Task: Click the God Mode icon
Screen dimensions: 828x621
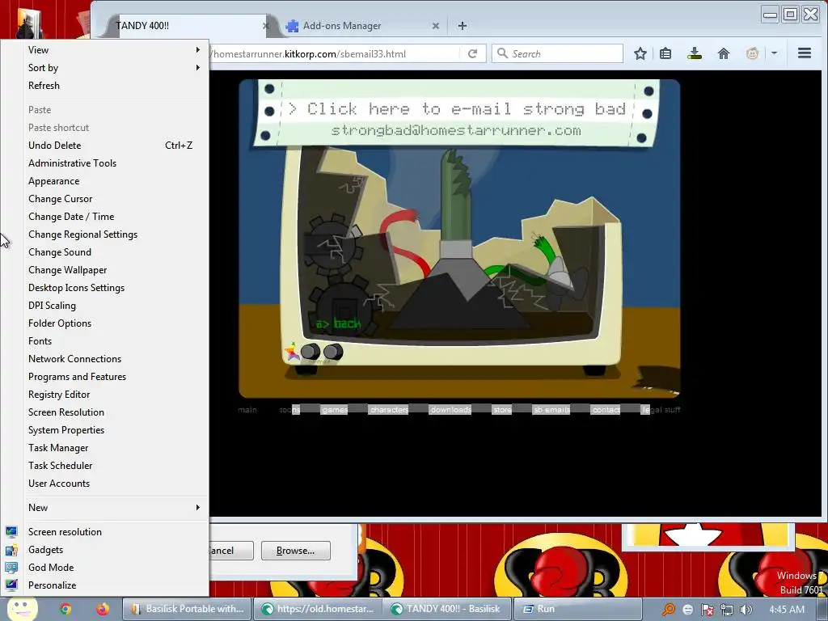Action: [11, 568]
